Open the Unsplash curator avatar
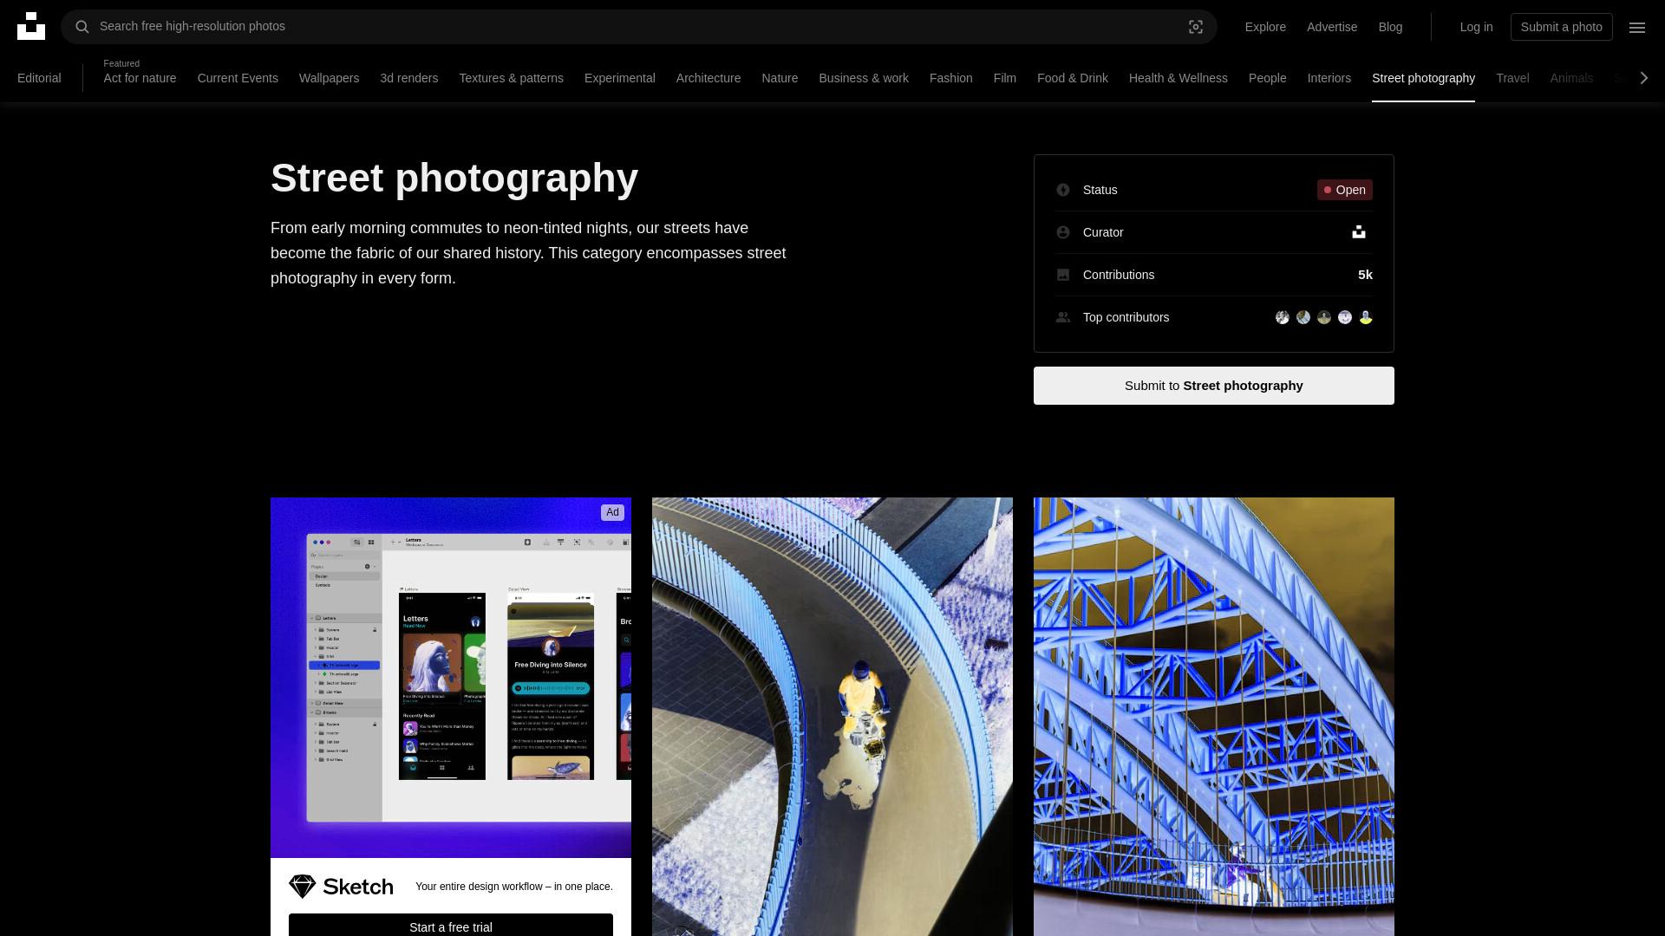This screenshot has width=1665, height=936. 1359,232
